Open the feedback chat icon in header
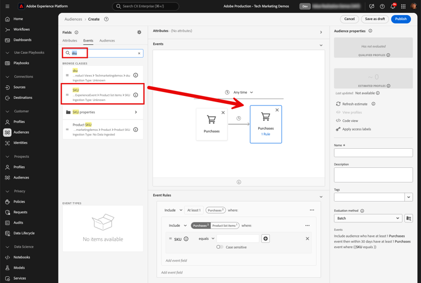Image resolution: width=421 pixels, height=283 pixels. tap(372, 6)
